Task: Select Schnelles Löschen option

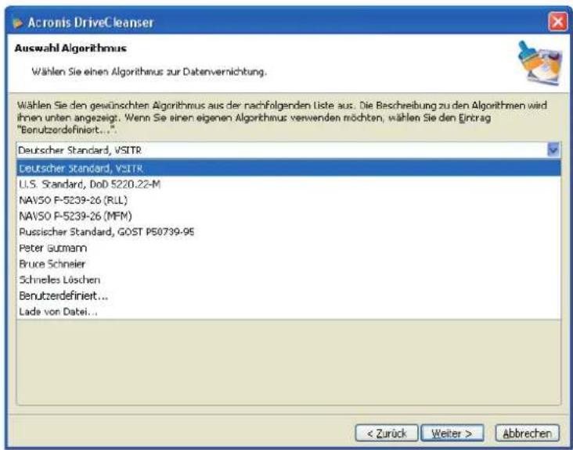Action: point(288,280)
